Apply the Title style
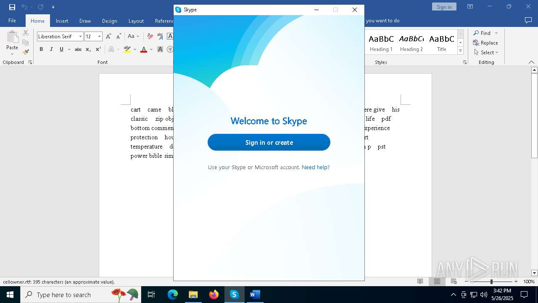The height and width of the screenshot is (303, 538). tap(442, 43)
